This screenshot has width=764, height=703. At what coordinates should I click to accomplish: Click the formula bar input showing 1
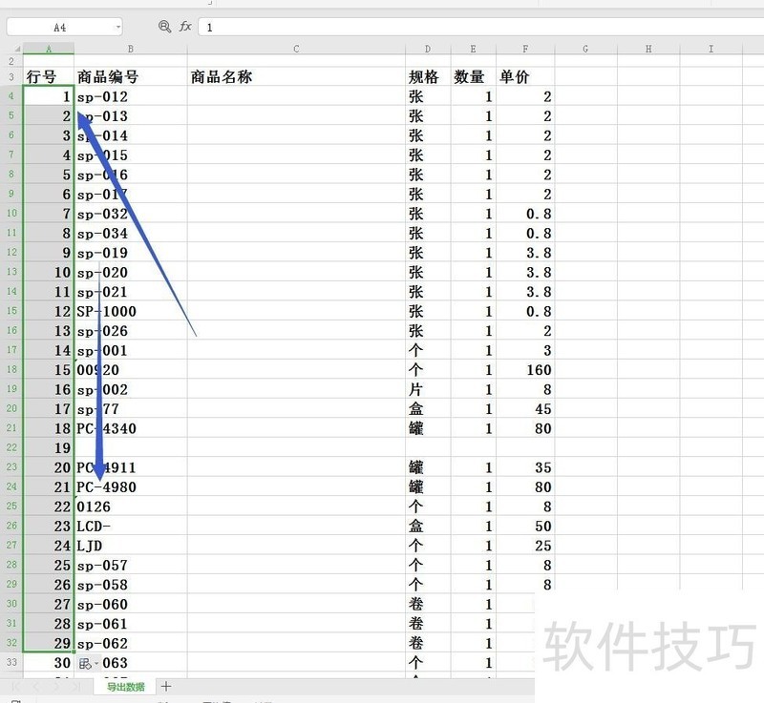click(x=482, y=28)
